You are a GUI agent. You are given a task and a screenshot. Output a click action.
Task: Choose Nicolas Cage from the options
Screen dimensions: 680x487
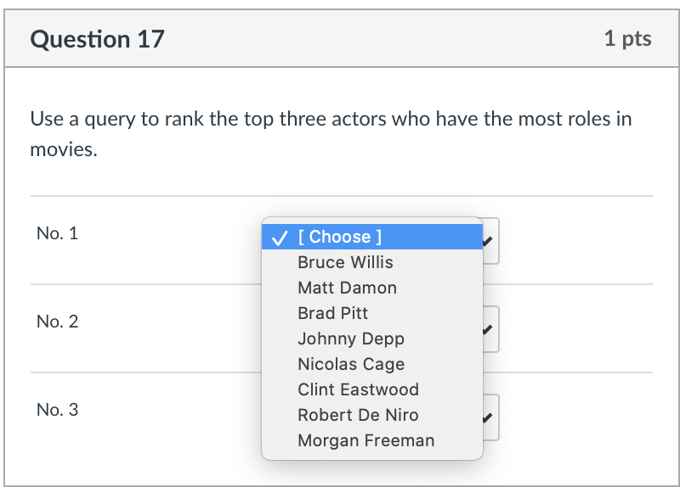pos(350,364)
